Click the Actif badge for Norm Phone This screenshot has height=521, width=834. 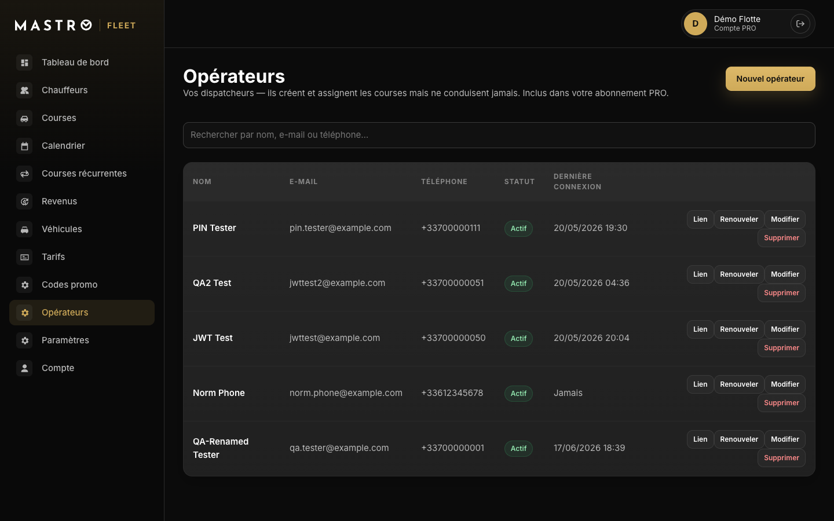pyautogui.click(x=518, y=394)
